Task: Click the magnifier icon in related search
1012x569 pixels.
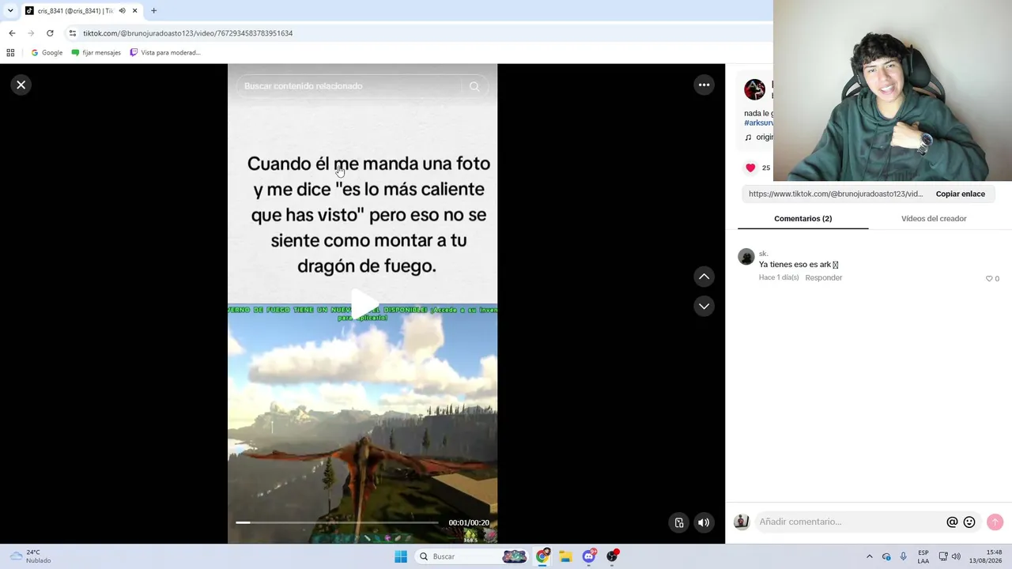Action: pyautogui.click(x=474, y=86)
